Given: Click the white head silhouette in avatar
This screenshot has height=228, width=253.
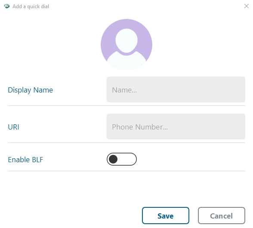Looking at the screenshot, I should pos(126,40).
